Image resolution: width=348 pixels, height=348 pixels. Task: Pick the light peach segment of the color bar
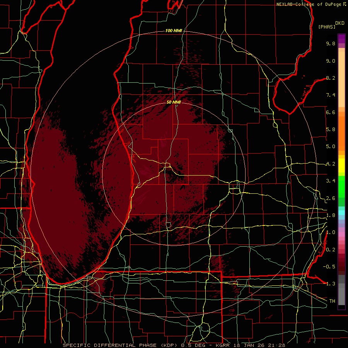click(x=341, y=80)
